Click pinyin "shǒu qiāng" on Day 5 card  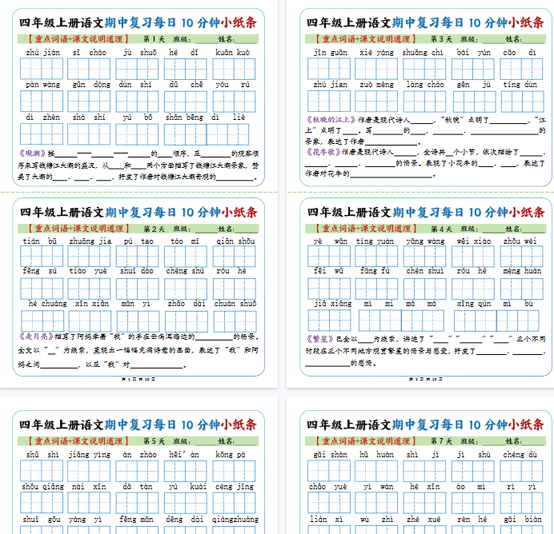click(x=42, y=487)
